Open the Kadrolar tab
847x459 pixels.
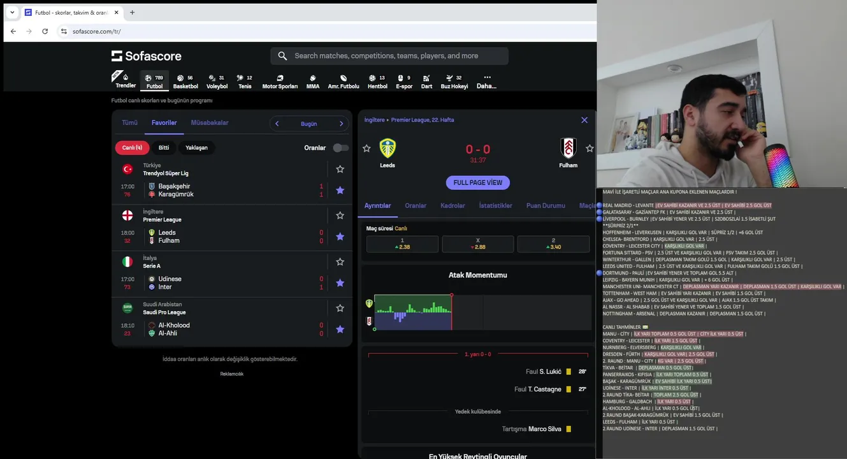point(452,205)
